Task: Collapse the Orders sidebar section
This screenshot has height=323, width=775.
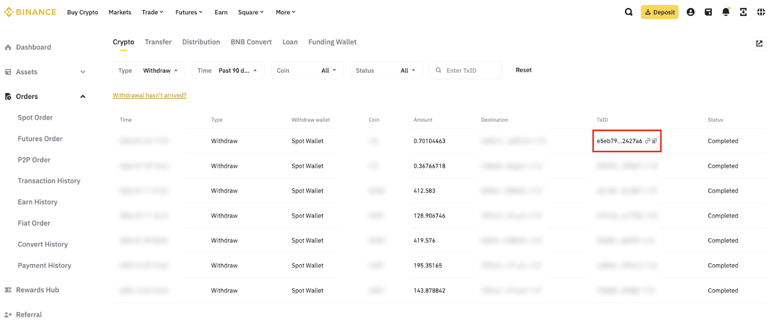Action: pyautogui.click(x=83, y=96)
